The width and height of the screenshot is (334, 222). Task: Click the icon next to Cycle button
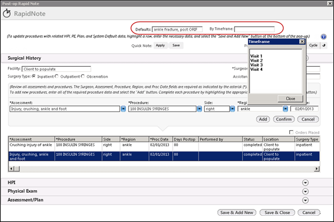tap(324, 45)
